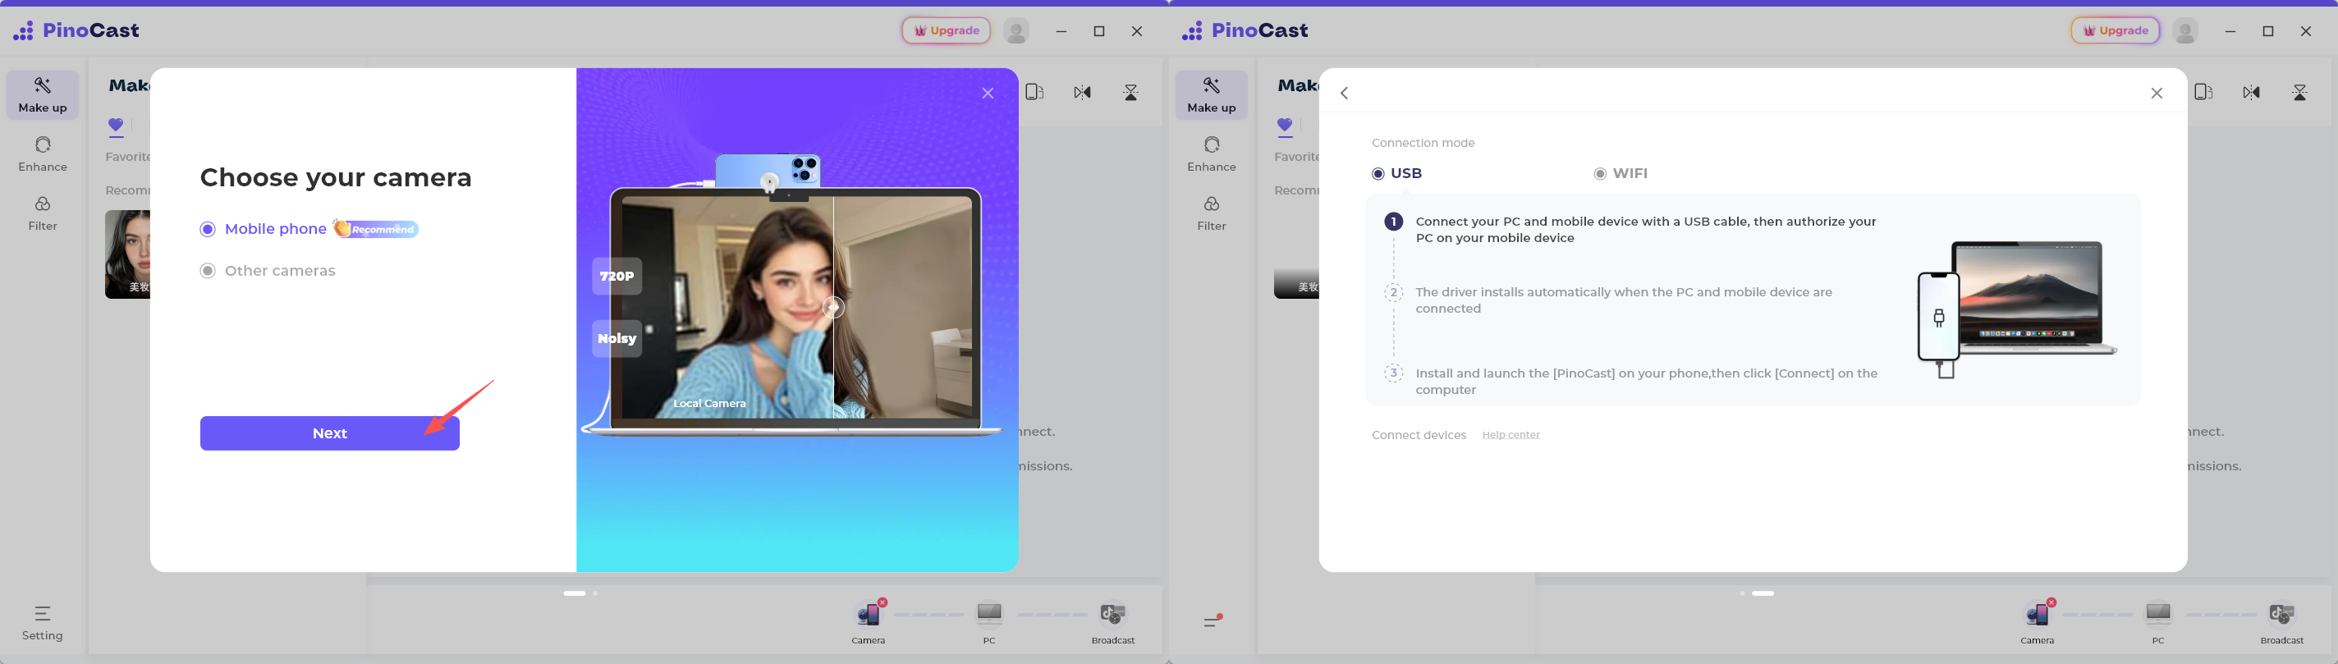Click Upgrade button in right window

2115,31
